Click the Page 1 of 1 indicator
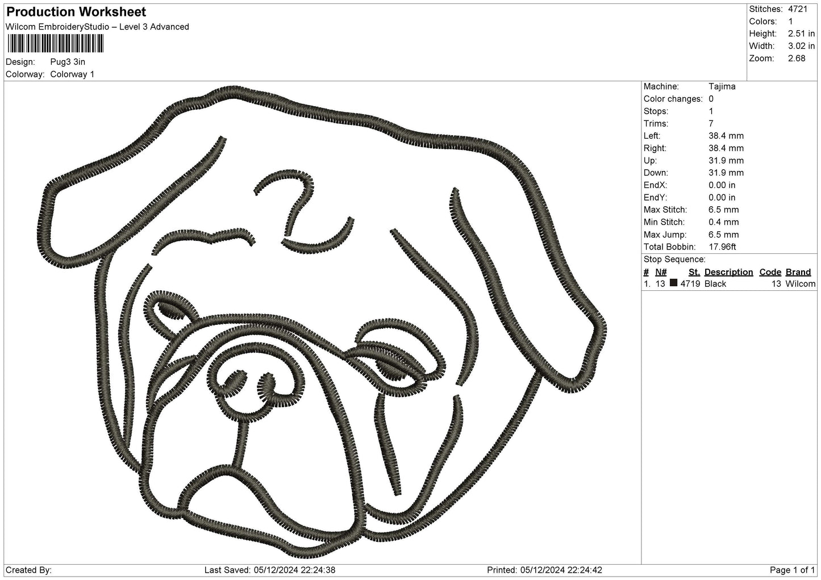This screenshot has width=821, height=580. click(792, 570)
